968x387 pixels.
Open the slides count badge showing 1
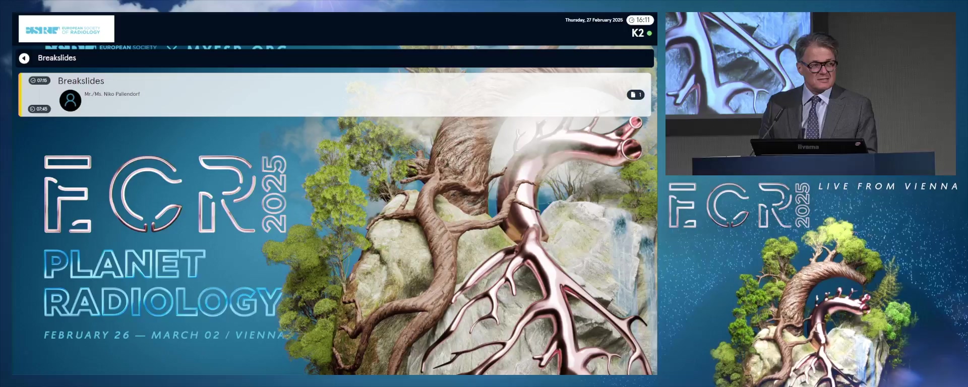[x=636, y=95]
